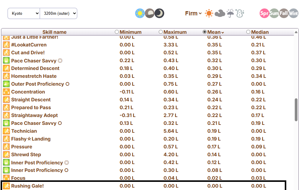Click Cut and Drive!'s median value 0.37 L

258,52
